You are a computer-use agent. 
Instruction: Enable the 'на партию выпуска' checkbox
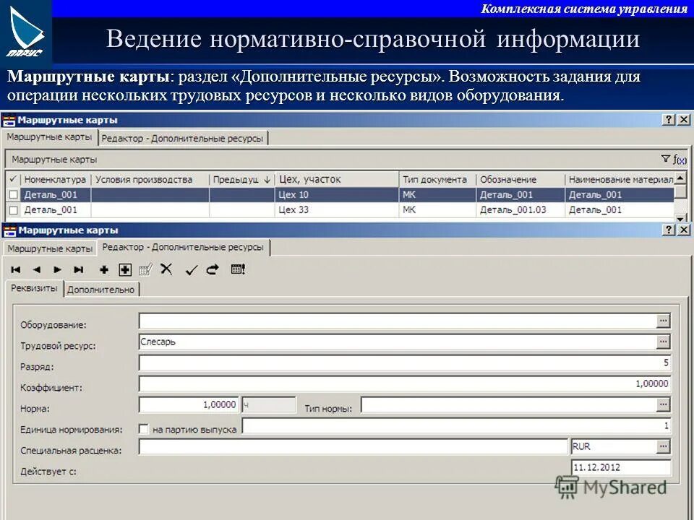pyautogui.click(x=143, y=427)
